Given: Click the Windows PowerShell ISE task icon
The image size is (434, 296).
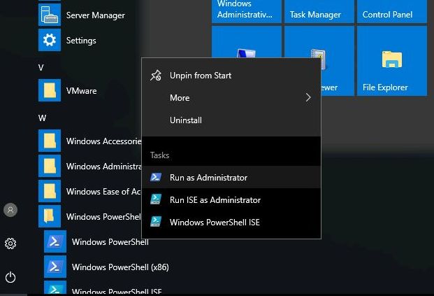Looking at the screenshot, I should 156,222.
